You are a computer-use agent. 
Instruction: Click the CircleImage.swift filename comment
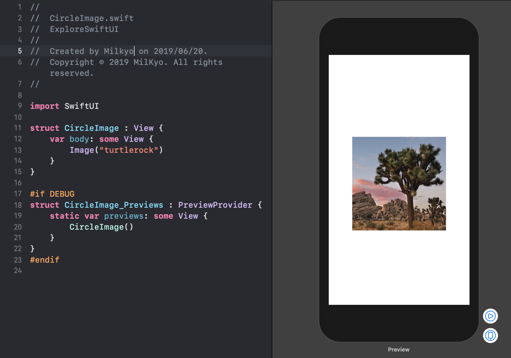point(91,18)
